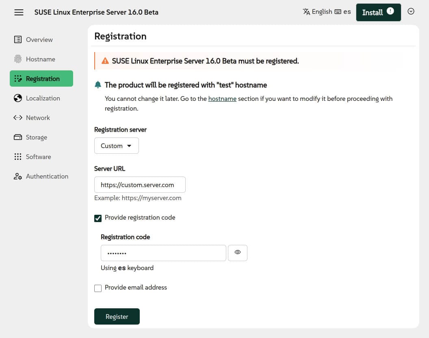Open the Custom registration server dropdown
The image size is (429, 338).
tap(117, 146)
